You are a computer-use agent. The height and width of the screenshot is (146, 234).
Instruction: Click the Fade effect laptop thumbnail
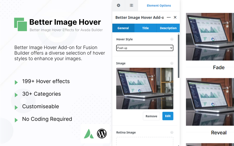pyautogui.click(x=210, y=36)
